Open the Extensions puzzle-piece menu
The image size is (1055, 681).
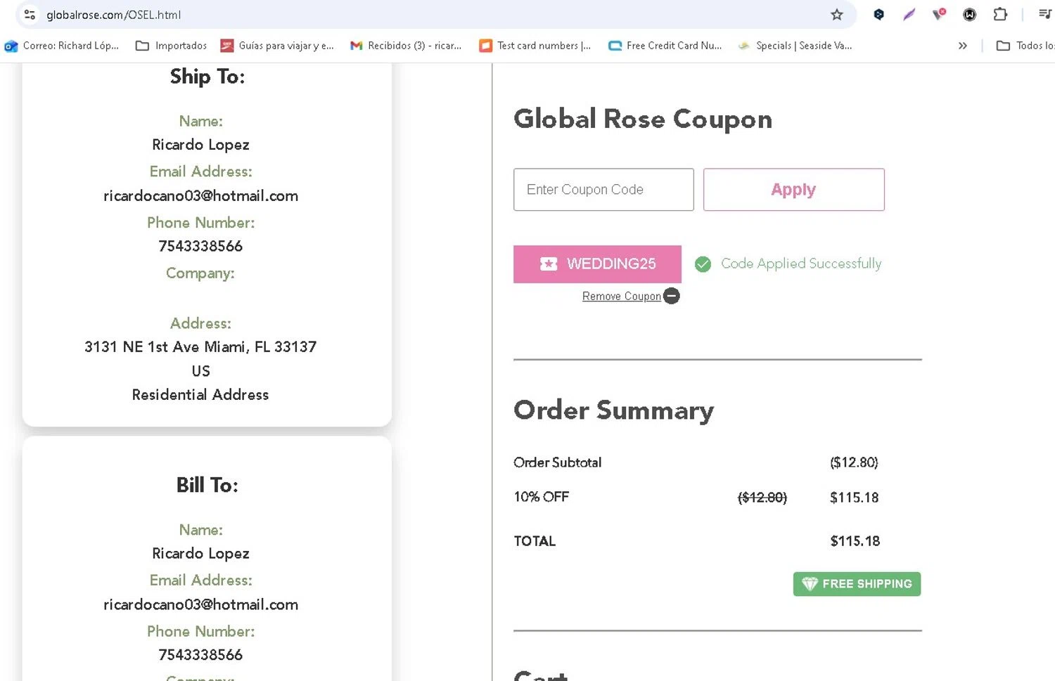[x=1000, y=15]
